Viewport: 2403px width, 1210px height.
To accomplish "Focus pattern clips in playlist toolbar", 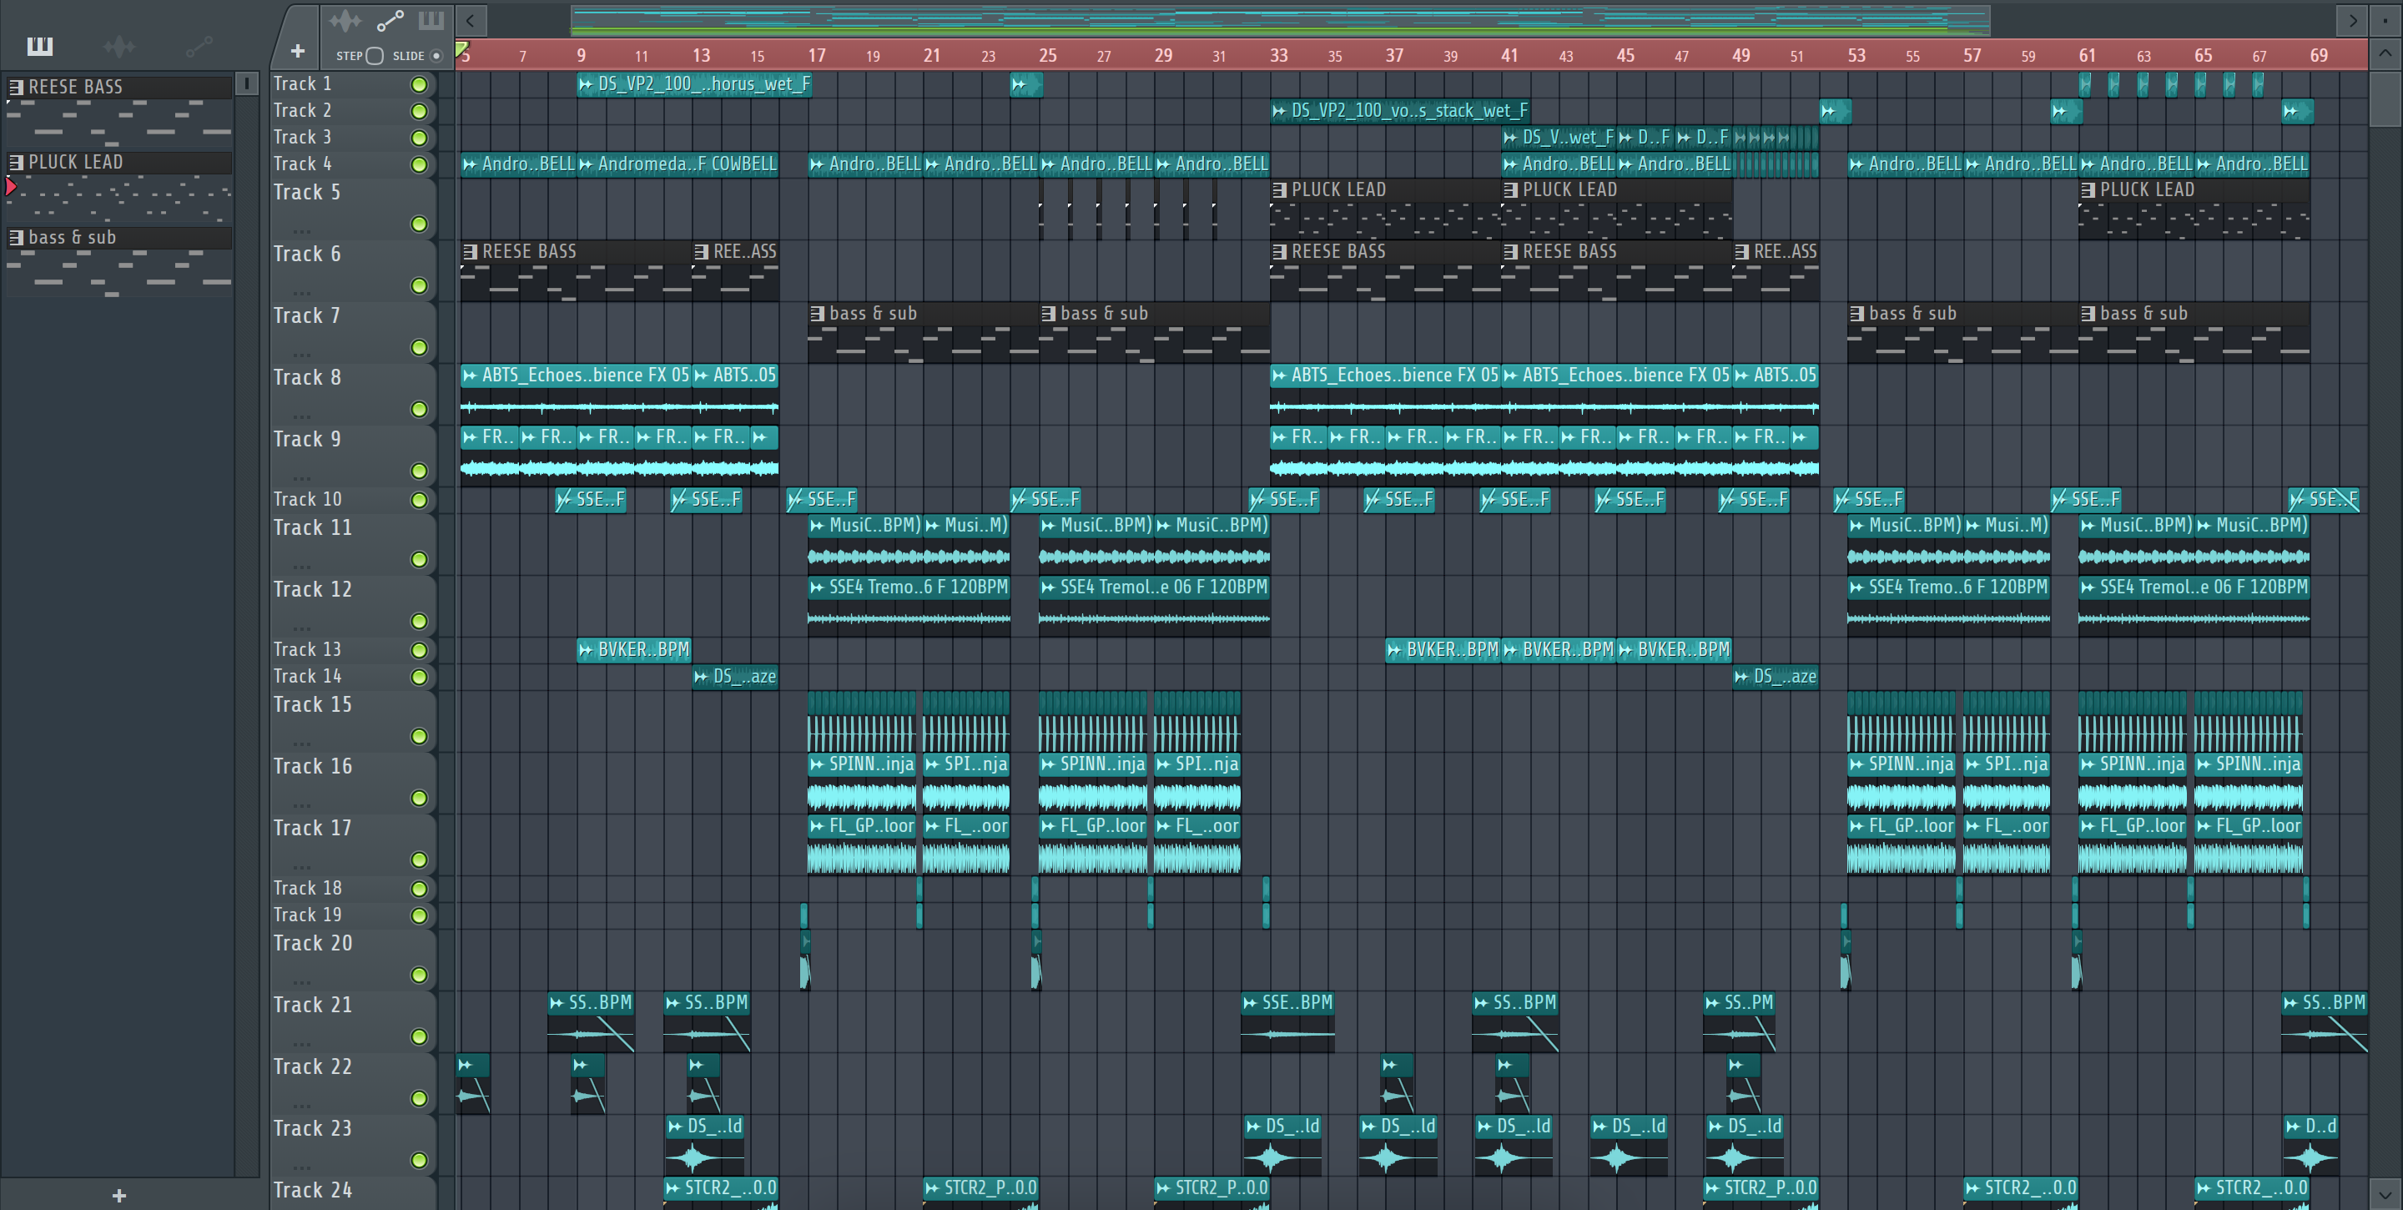I will point(431,19).
